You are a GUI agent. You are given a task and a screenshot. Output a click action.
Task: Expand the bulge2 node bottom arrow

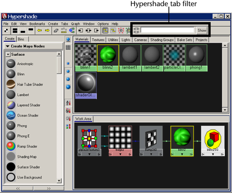click(120, 154)
